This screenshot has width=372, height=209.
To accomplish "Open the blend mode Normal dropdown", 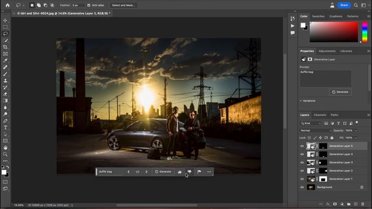I will pyautogui.click(x=316, y=131).
